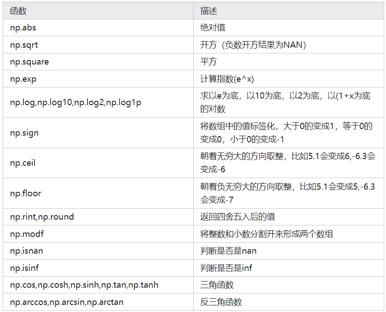Viewport: 386px width, 312px height.
Task: Select the np.cos,np.cosh,np.sinh,np.tan,np.tanh cell
Action: tap(84, 285)
